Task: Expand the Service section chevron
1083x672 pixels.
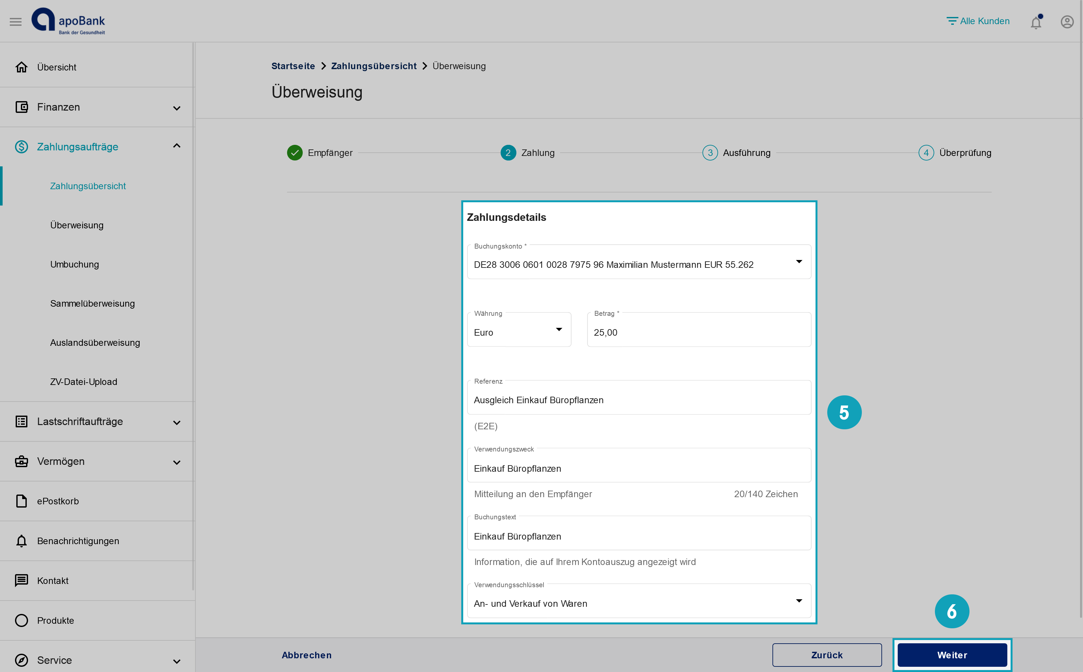Action: (177, 661)
